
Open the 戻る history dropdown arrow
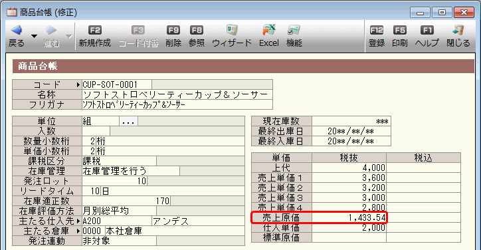(35, 37)
